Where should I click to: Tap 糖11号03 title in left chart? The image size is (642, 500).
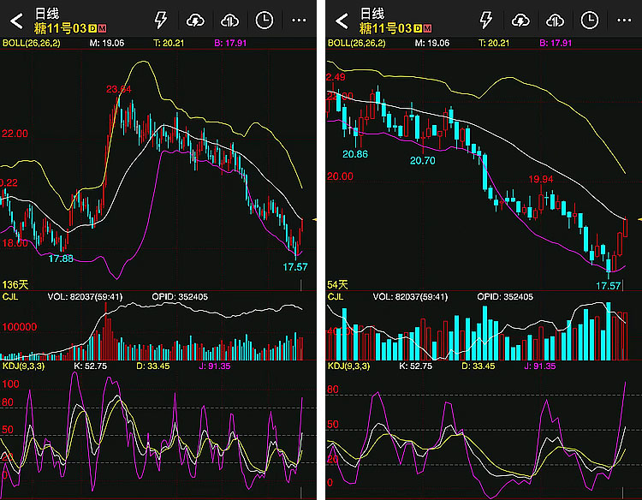[x=61, y=28]
